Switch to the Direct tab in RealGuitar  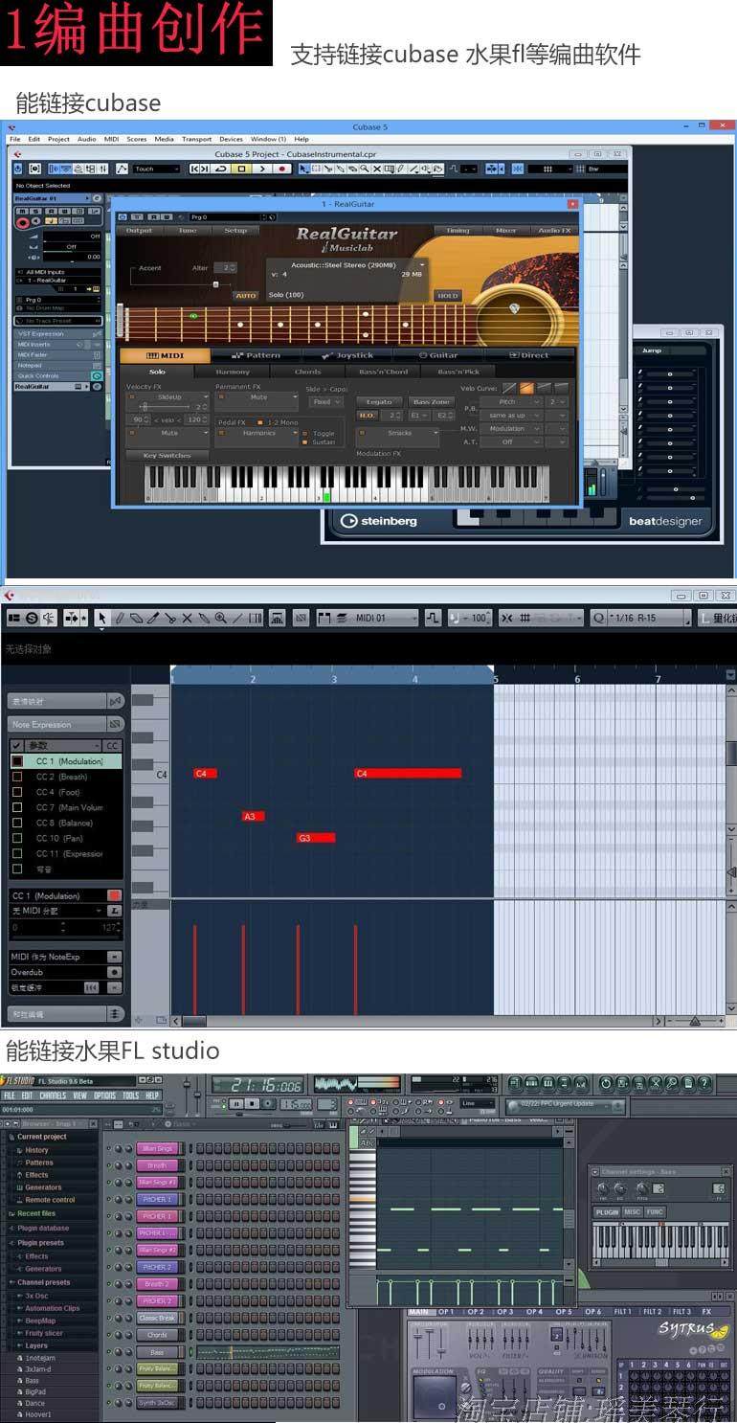click(x=529, y=355)
